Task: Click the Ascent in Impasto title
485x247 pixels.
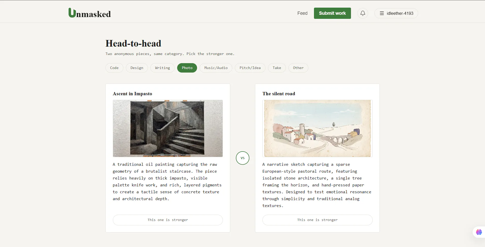Action: [132, 94]
